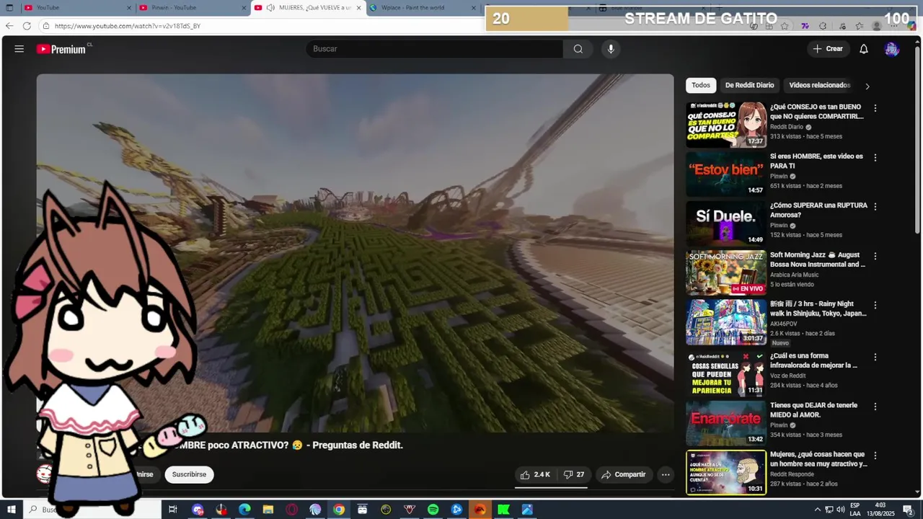Like the video with 2.4K thumbs up

535,474
